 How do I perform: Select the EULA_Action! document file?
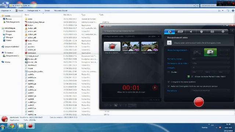[32, 56]
